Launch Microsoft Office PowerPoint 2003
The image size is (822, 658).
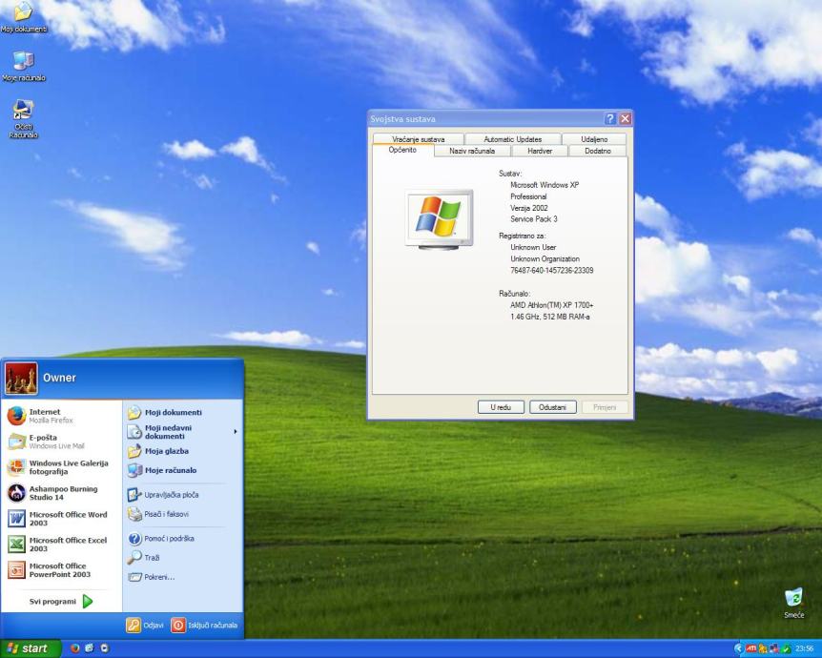63,570
